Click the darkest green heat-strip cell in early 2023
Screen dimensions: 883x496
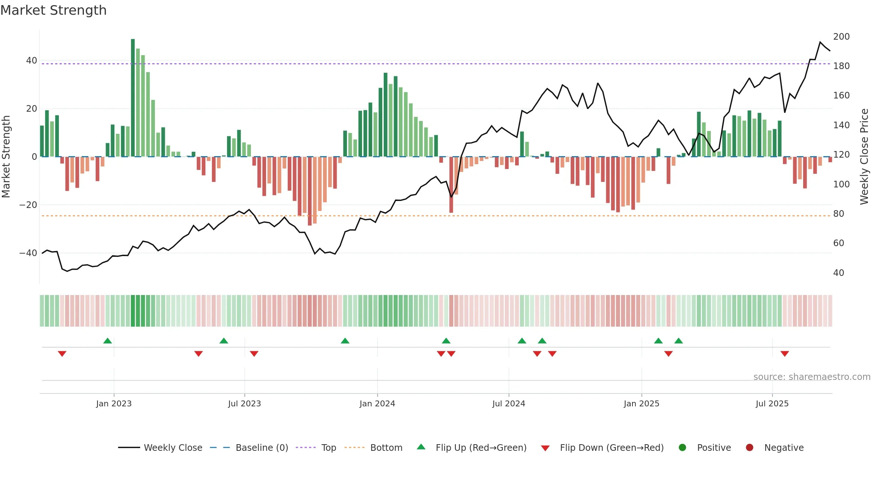[x=133, y=310]
